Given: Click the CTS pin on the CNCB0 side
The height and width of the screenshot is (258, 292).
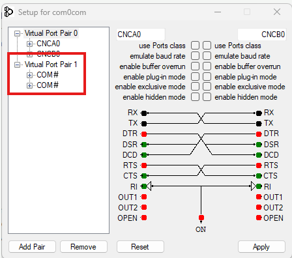Looking at the screenshot, I should (x=259, y=176).
